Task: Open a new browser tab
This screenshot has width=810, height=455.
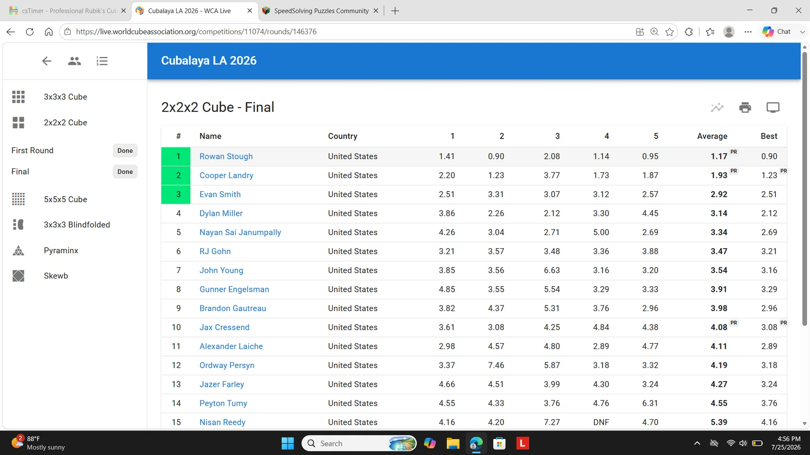Action: coord(395,11)
